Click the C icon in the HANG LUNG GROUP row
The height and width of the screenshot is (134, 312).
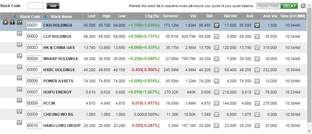pyautogui.click(x=19, y=123)
